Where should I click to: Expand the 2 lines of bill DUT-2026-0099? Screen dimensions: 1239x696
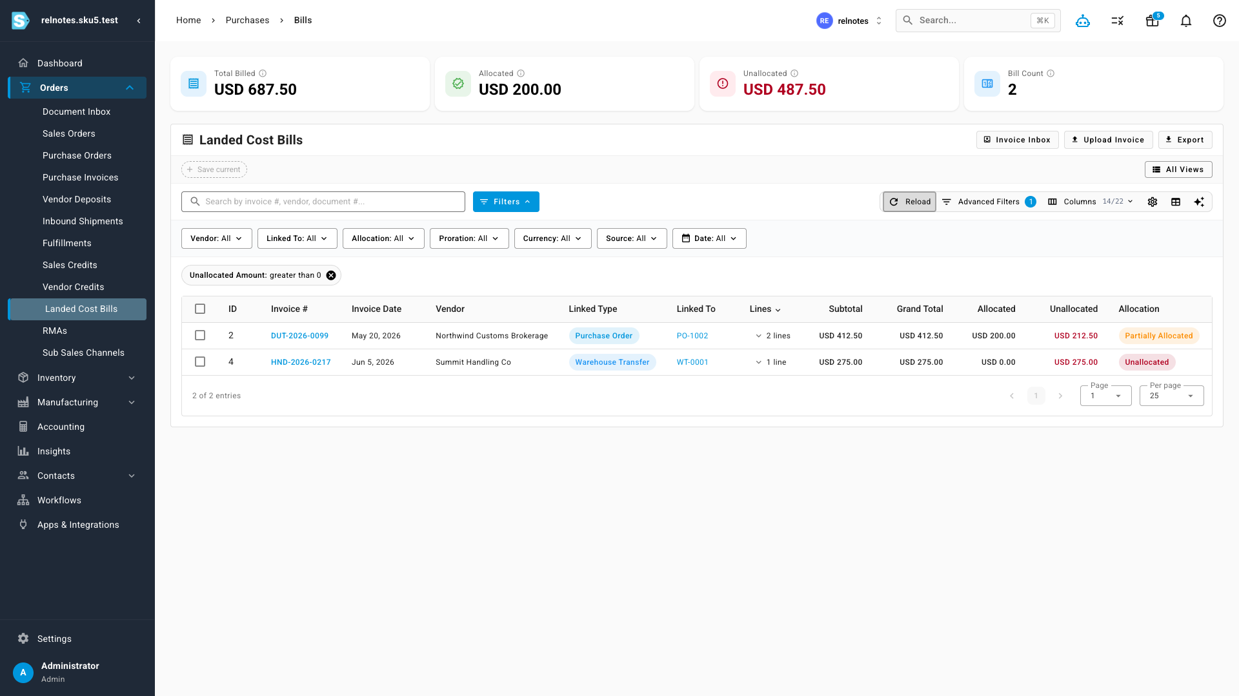coord(773,336)
